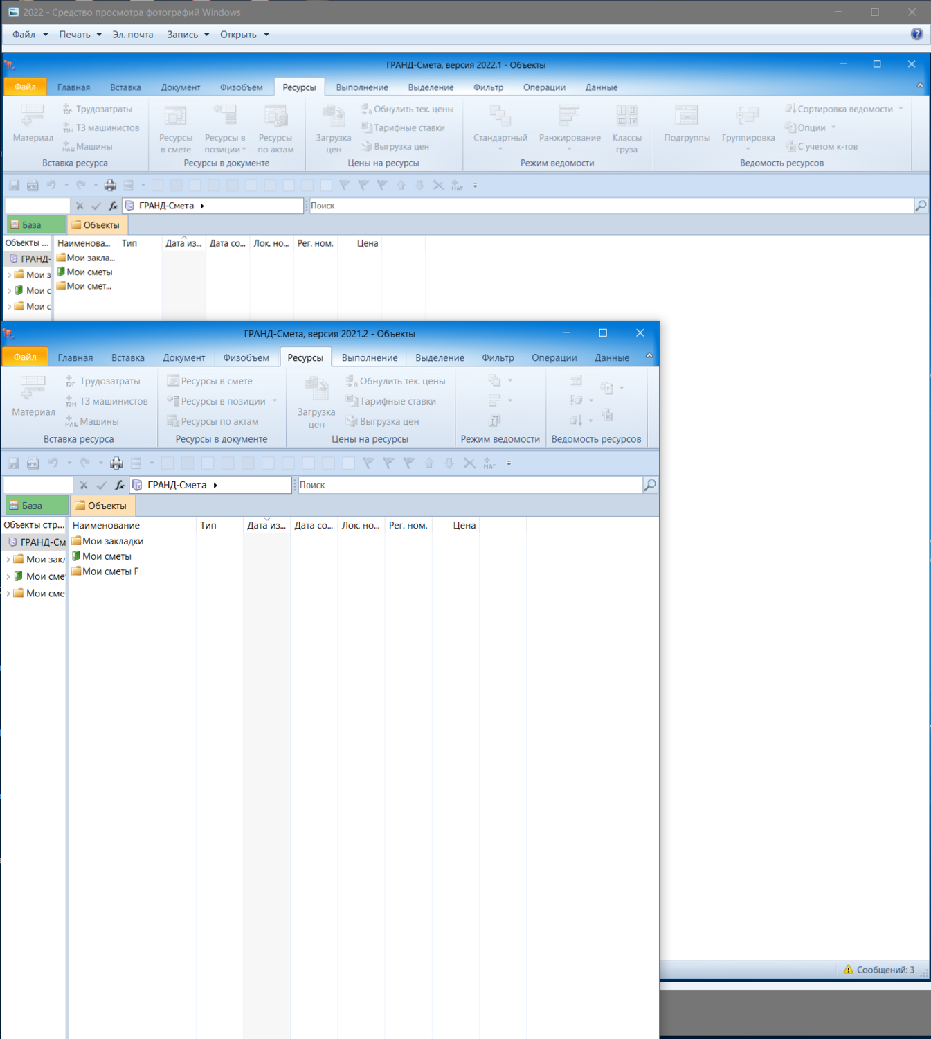The width and height of the screenshot is (931, 1039).
Task: Click the Сообщений: 3 status indicator
Action: pos(879,970)
